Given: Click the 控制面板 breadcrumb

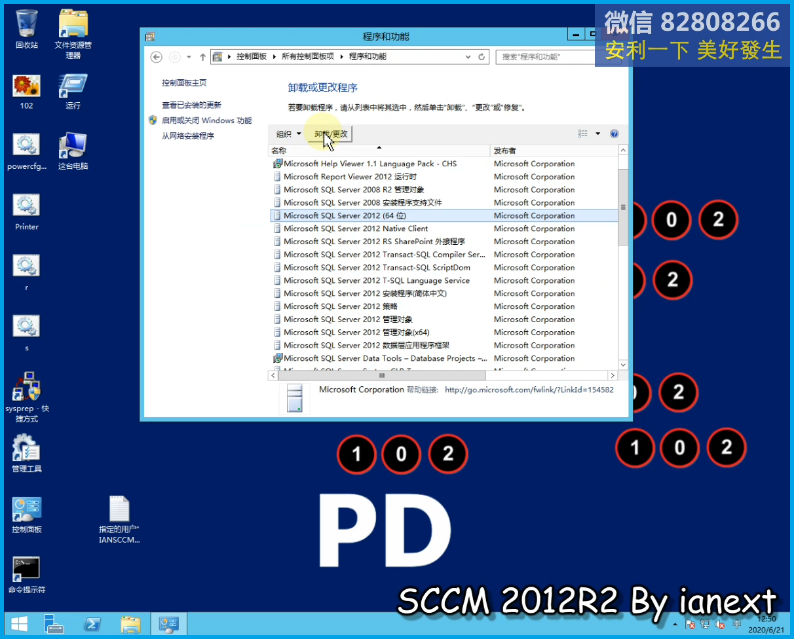Looking at the screenshot, I should (x=252, y=57).
